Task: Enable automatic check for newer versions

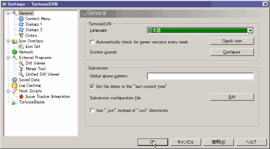Action: [x=92, y=42]
